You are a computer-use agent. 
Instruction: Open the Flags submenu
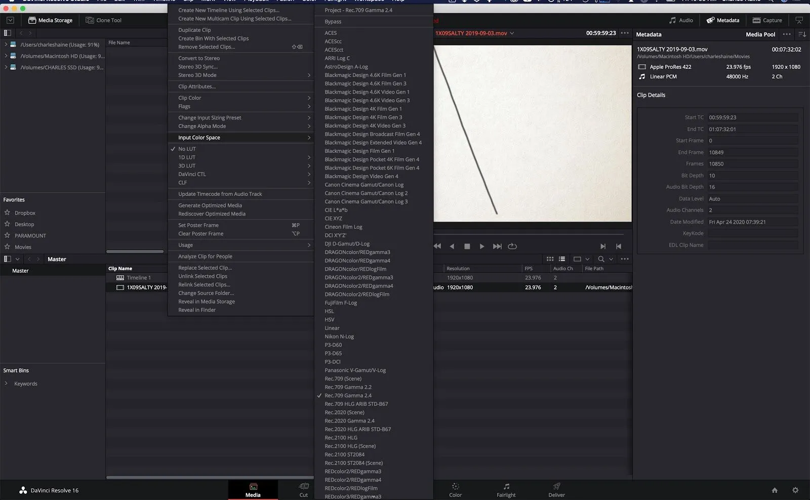(x=240, y=106)
